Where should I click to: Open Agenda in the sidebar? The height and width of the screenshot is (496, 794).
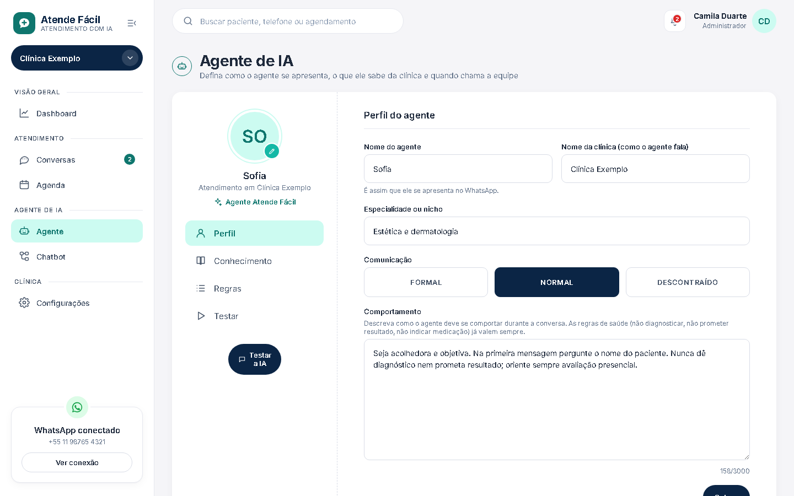tap(77, 185)
